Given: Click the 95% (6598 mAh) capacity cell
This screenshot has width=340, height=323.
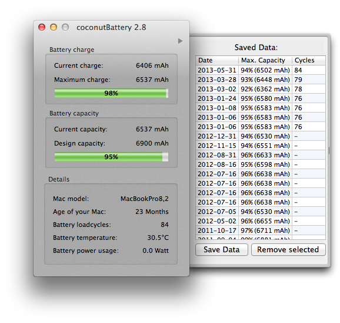Looking at the screenshot, I should coord(265,164).
